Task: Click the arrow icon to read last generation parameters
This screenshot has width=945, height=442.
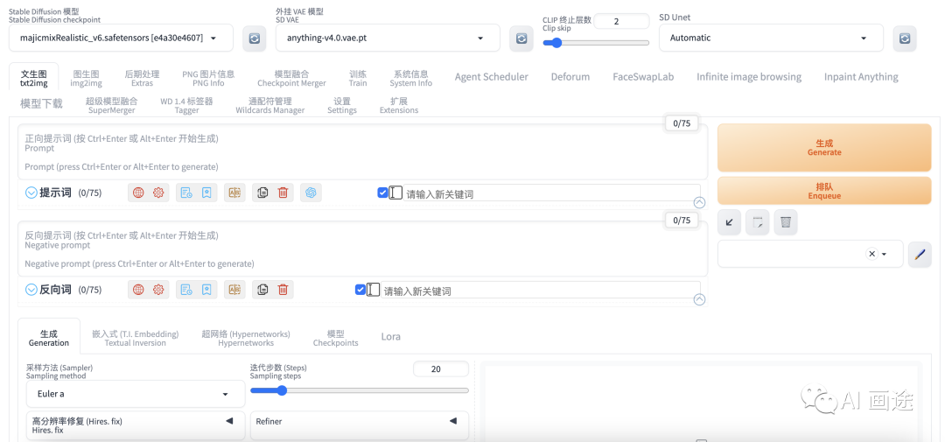Action: pos(729,222)
